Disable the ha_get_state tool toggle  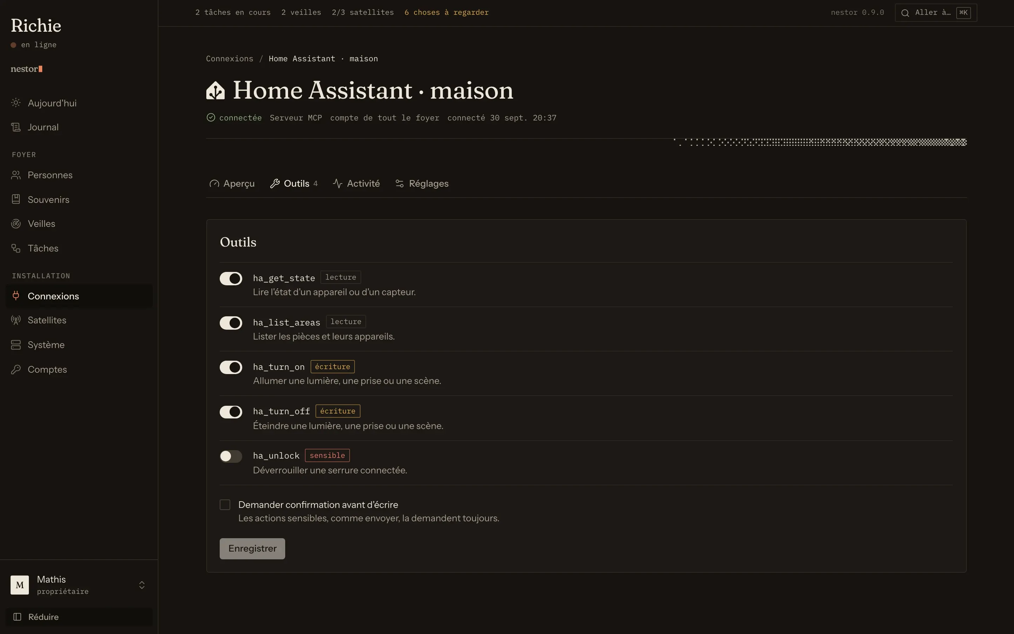click(231, 278)
